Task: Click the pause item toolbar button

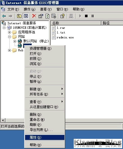Action: coord(93,16)
